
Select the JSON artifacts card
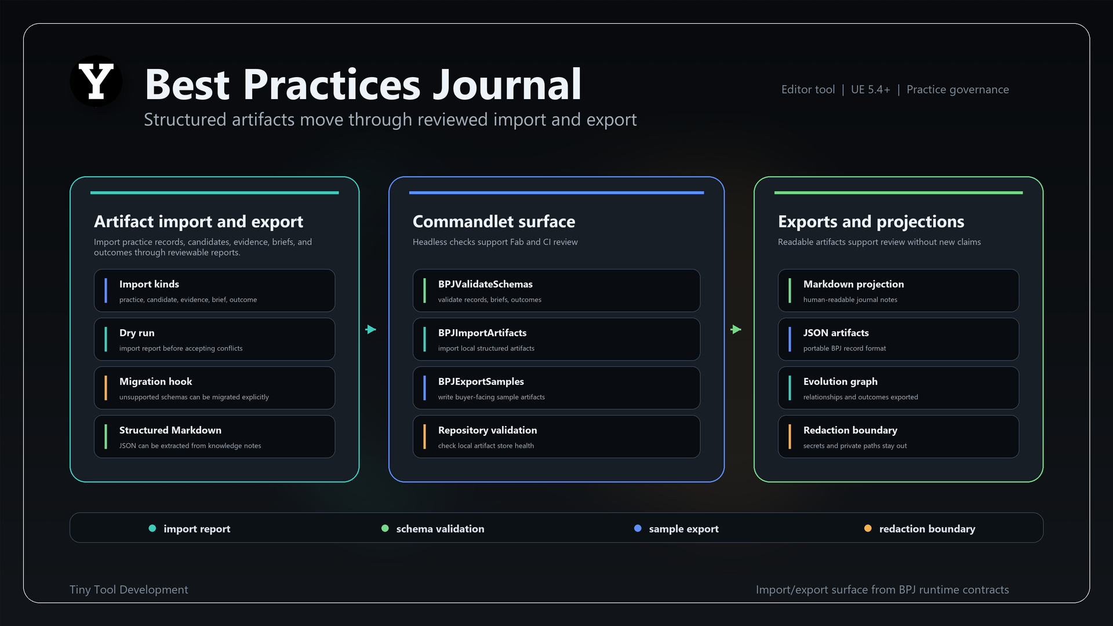[899, 339]
